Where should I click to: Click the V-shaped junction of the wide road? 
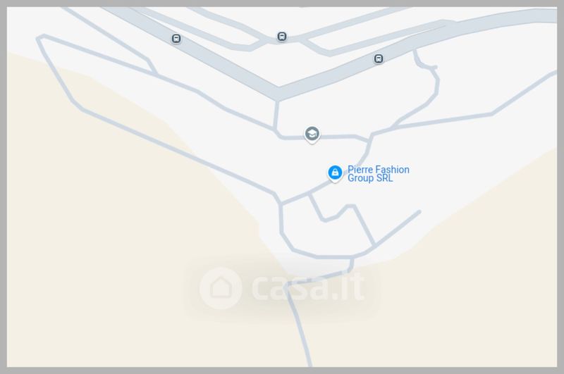point(278,93)
